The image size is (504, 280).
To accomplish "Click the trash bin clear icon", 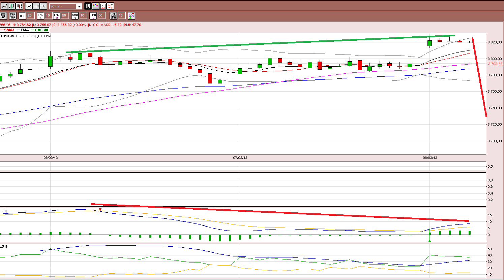I will (x=3, y=15).
